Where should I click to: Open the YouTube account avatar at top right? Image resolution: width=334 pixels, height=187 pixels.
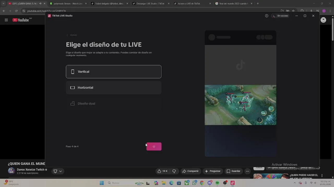tap(323, 20)
